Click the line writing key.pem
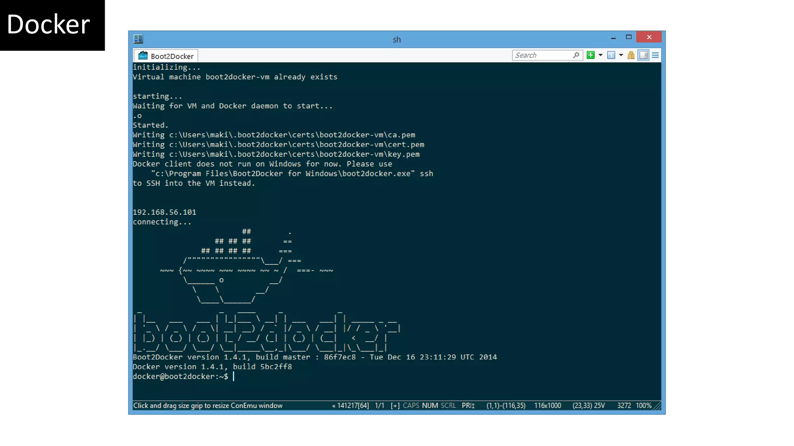Viewport: 794px width, 446px height. point(276,154)
